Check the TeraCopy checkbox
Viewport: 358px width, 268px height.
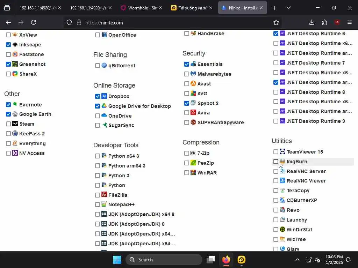[276, 191]
